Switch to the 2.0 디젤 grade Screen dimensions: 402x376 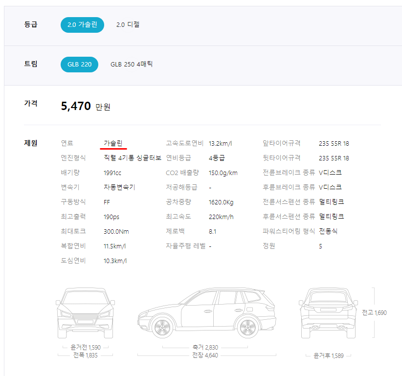pos(128,25)
